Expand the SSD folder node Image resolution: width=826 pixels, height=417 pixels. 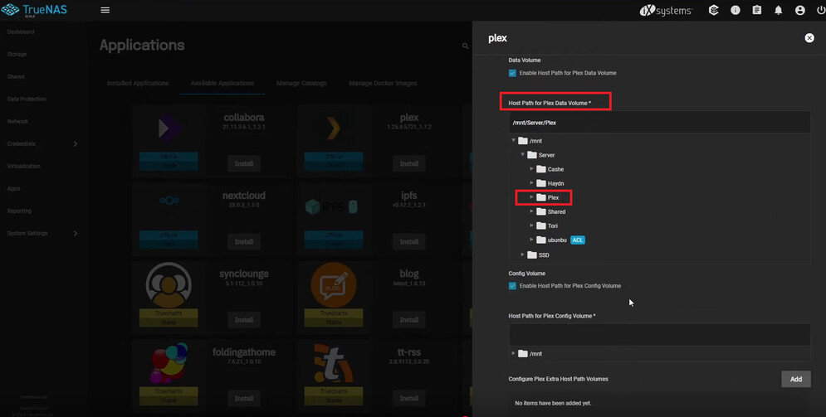click(522, 255)
